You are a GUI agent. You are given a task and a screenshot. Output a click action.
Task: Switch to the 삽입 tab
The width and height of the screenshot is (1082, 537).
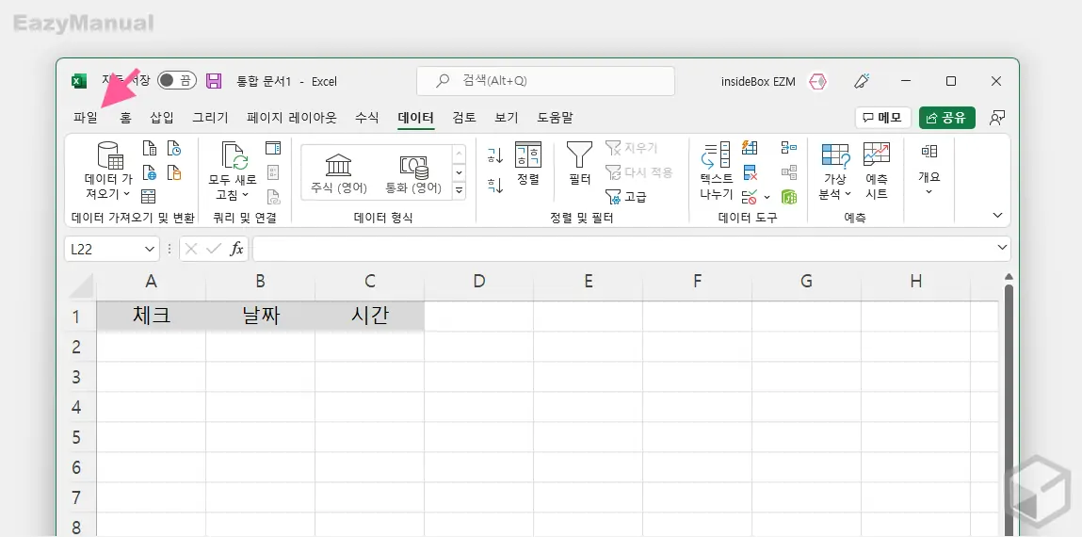[x=162, y=118]
